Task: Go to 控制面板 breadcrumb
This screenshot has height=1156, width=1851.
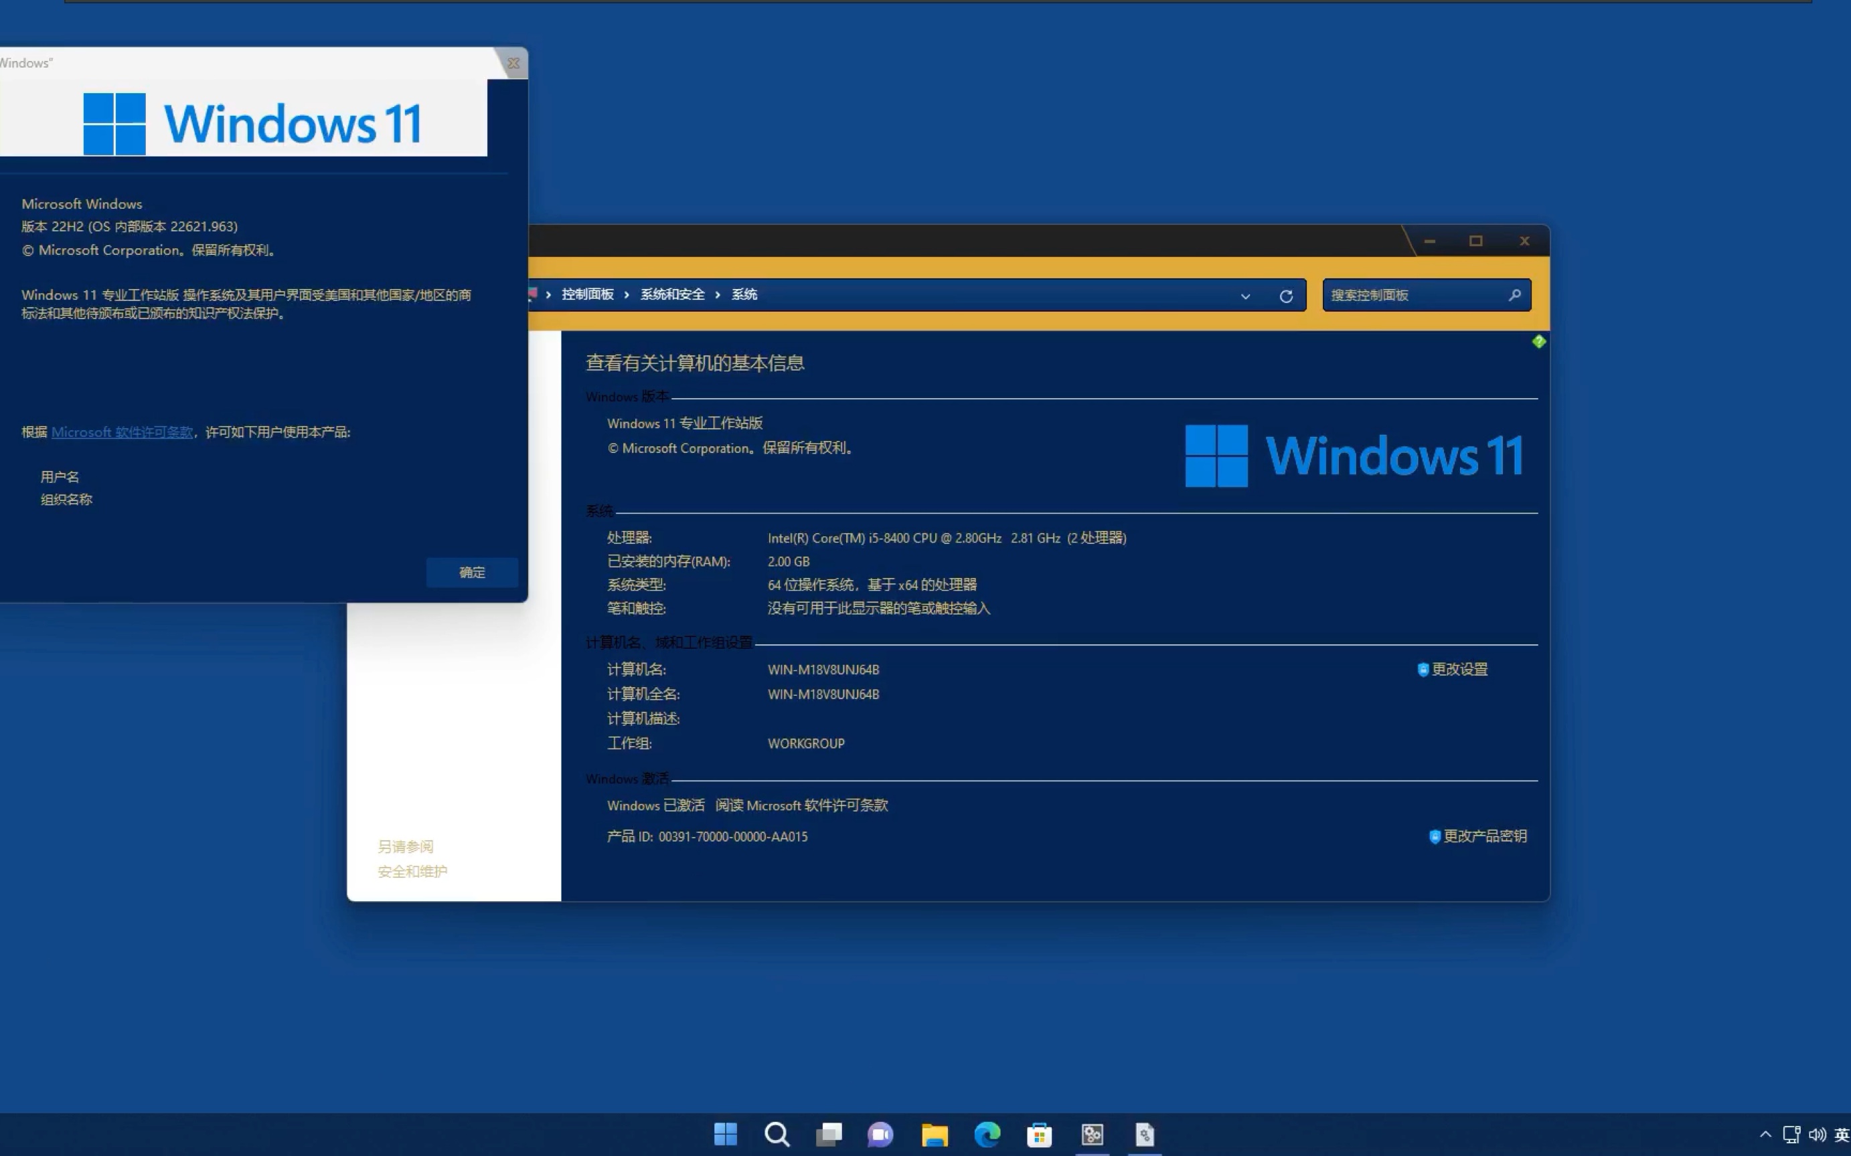Action: tap(587, 294)
